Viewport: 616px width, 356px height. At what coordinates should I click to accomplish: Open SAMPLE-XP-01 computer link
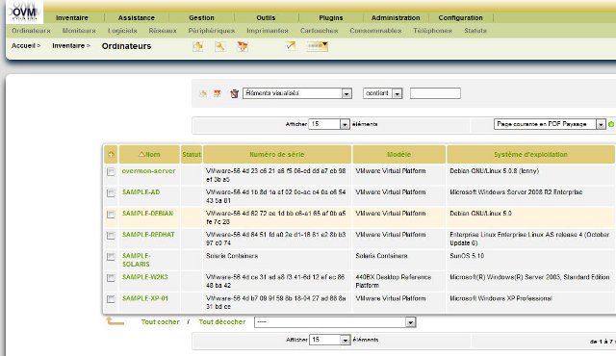[145, 298]
